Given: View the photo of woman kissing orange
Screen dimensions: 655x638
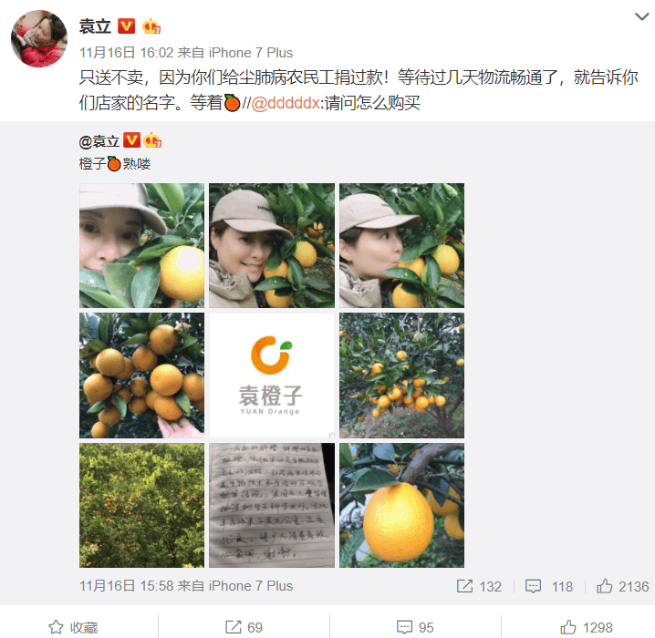Looking at the screenshot, I should pyautogui.click(x=401, y=245).
